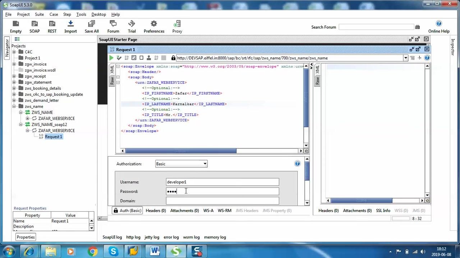This screenshot has width=460, height=258.
Task: Click the search forum binoculars icon
Action: pos(417,27)
